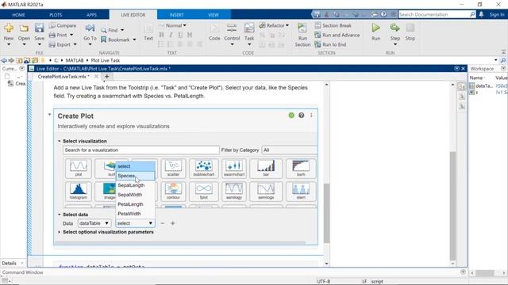This screenshot has width=508, height=285.
Task: Click Run and Advance
Action: [x=337, y=35]
